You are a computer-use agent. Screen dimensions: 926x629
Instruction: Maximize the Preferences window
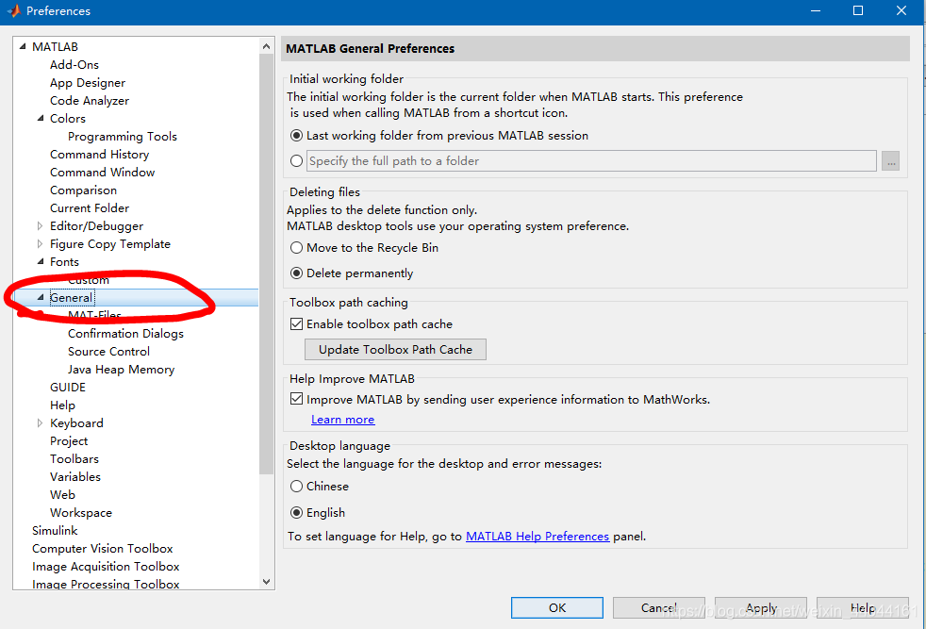[858, 10]
